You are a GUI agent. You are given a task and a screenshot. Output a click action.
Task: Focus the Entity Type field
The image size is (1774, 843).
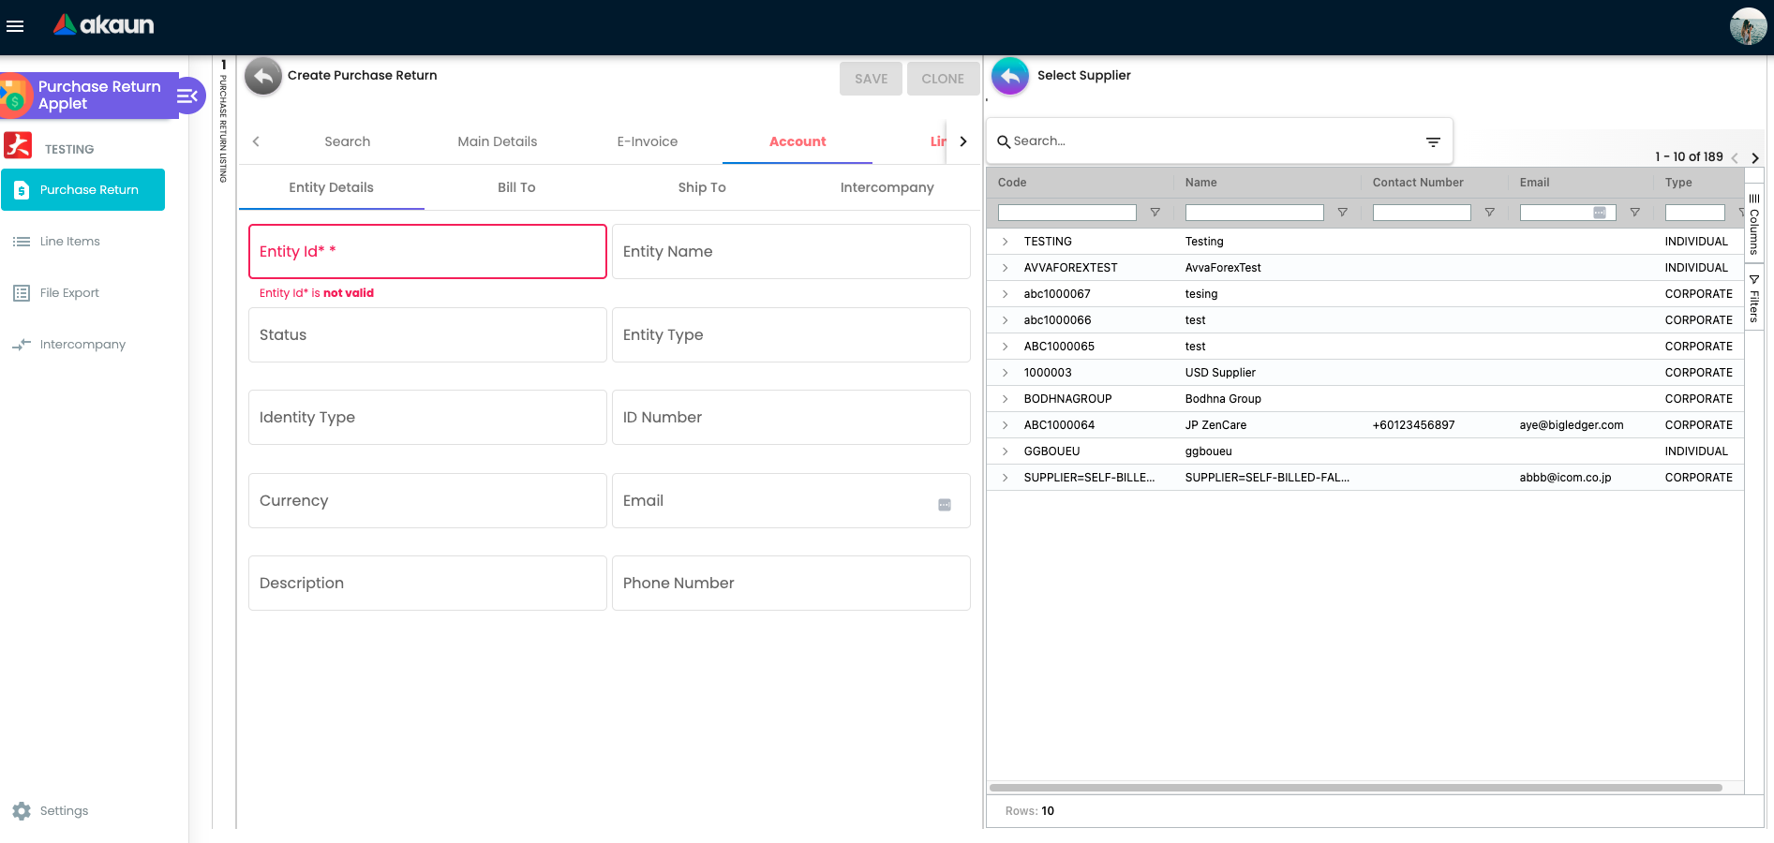pos(791,334)
